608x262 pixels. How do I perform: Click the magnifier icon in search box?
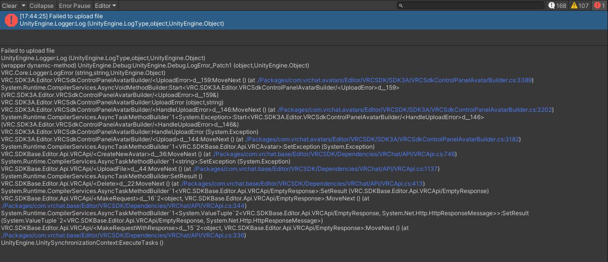click(x=401, y=6)
